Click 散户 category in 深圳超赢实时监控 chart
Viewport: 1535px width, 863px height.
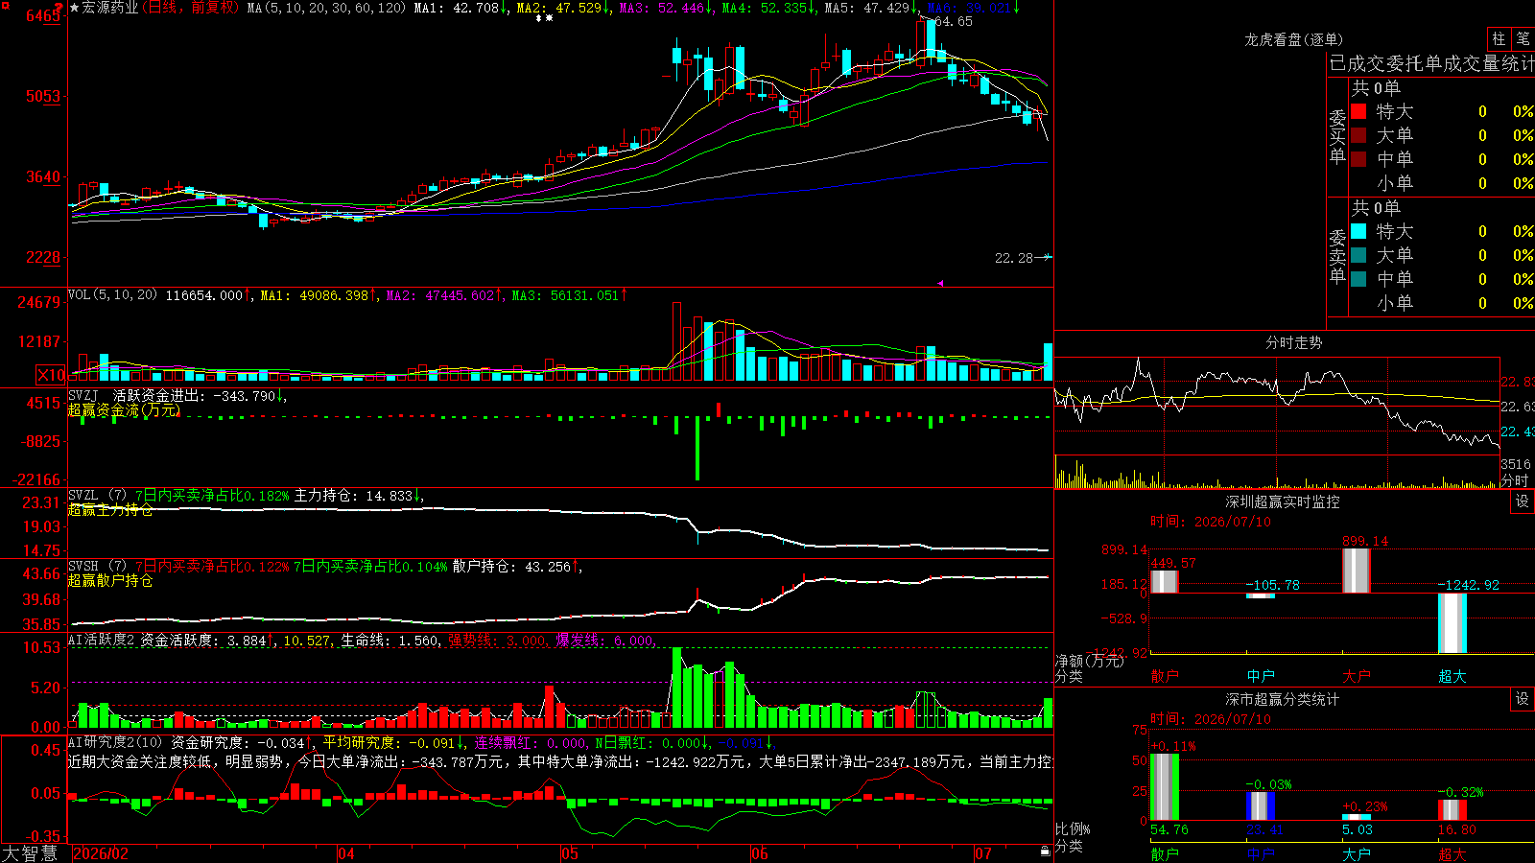(x=1165, y=676)
